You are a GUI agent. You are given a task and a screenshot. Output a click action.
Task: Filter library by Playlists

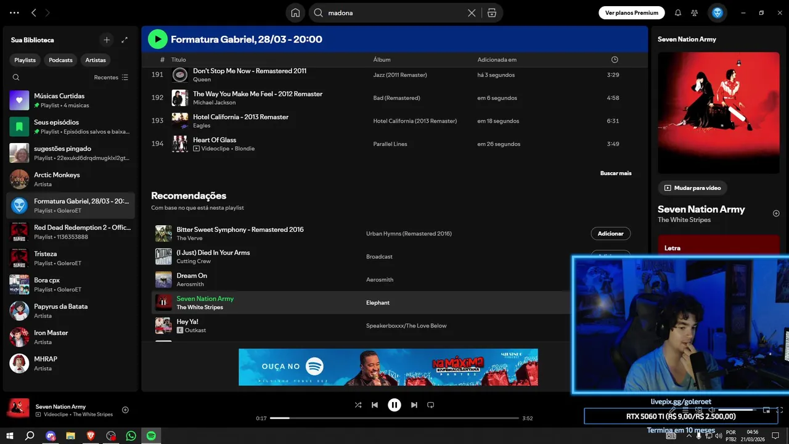point(25,60)
